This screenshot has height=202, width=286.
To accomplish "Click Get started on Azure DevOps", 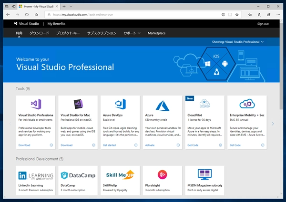I will point(109,145).
